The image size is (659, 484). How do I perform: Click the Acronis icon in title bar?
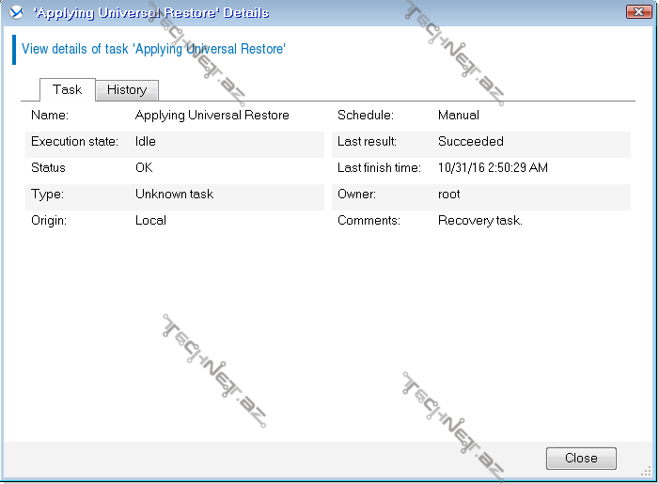pos(14,13)
